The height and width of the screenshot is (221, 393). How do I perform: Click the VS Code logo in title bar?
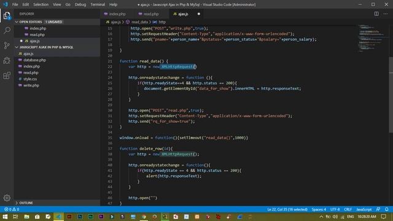pos(6,4)
